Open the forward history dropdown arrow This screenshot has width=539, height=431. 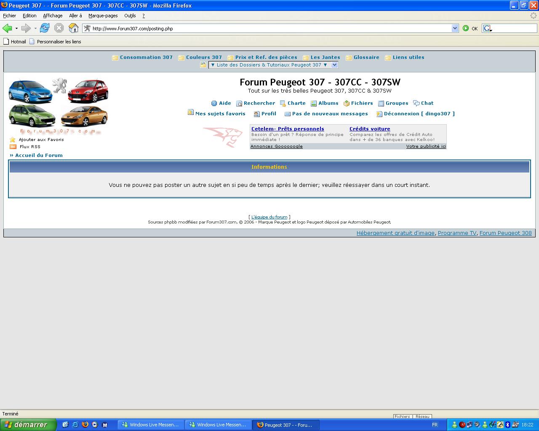point(35,28)
